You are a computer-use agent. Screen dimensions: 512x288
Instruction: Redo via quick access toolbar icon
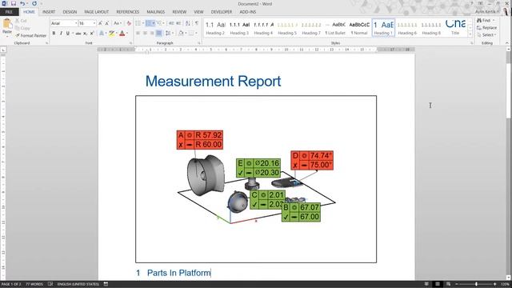[34, 3]
